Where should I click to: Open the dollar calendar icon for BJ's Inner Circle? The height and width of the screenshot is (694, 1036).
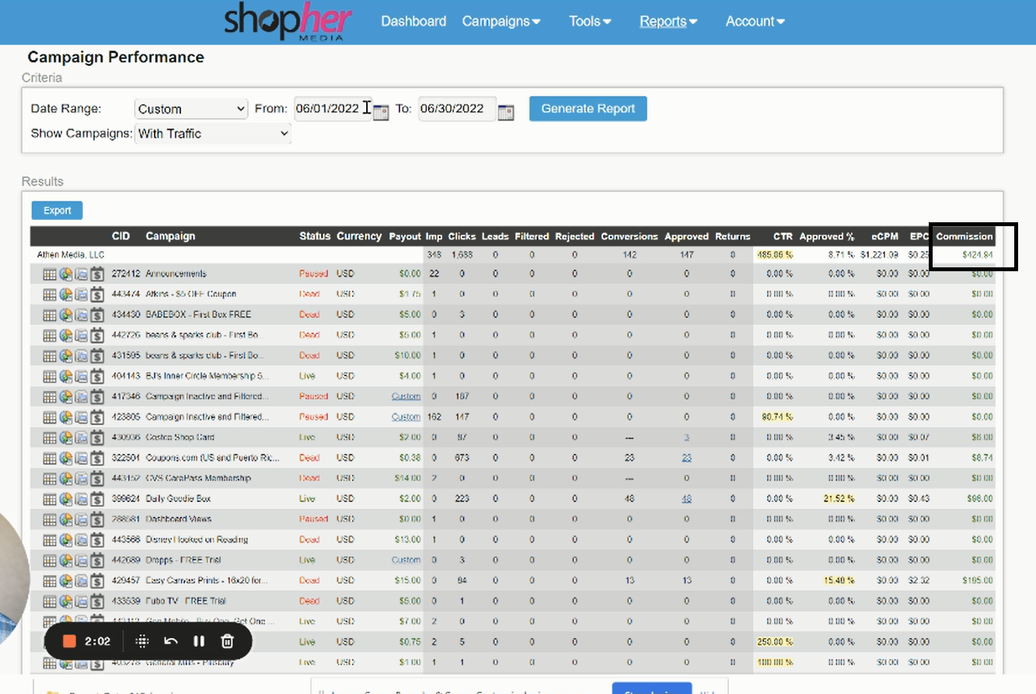tap(97, 376)
